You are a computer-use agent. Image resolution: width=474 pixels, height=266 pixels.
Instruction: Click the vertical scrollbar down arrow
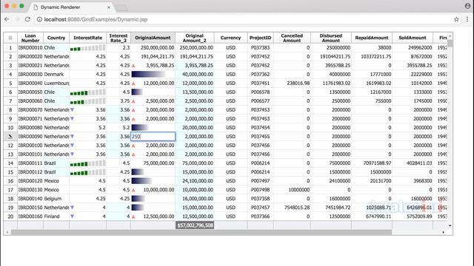(x=450, y=225)
